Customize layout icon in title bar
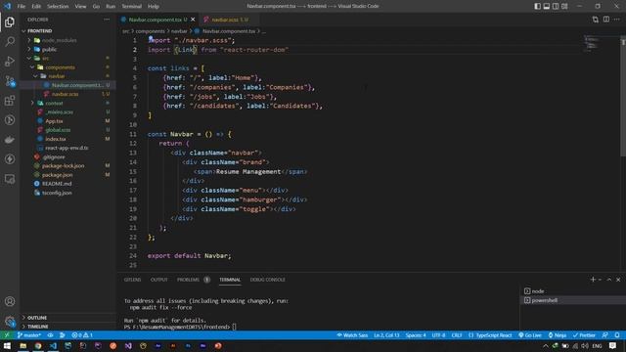The image size is (626, 352). point(564,6)
